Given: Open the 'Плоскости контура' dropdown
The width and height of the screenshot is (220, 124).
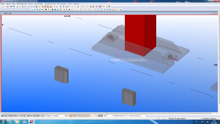Looking at the screenshot, I should (x=146, y=116).
